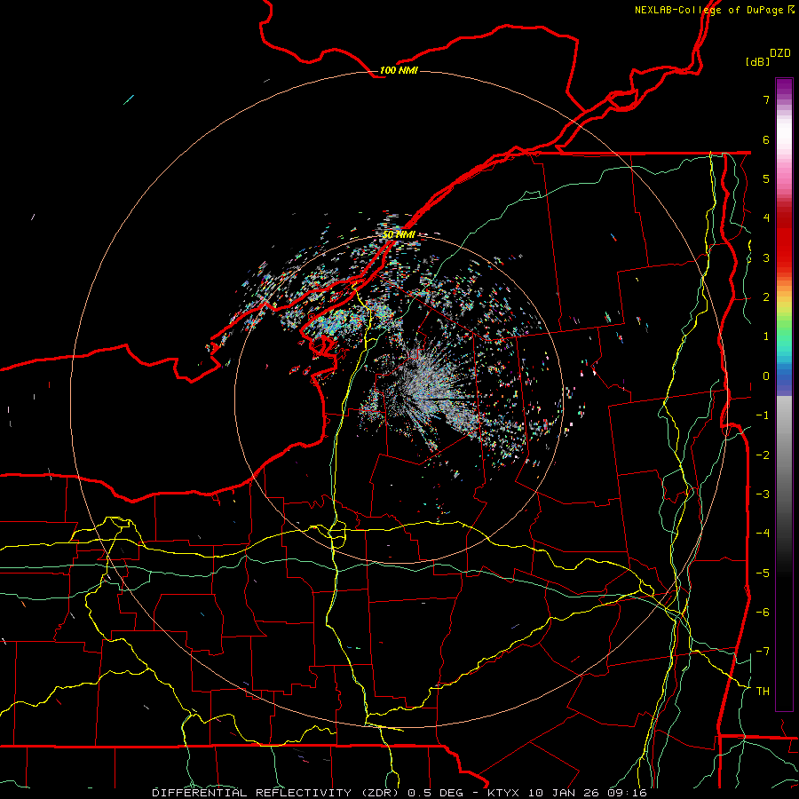Click the 0 value on the scale
This screenshot has height=799, width=799.
pyautogui.click(x=766, y=376)
